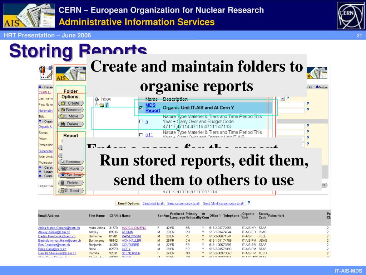Expand the Leave section triangle
The height and width of the screenshot is (275, 366).
(40, 172)
